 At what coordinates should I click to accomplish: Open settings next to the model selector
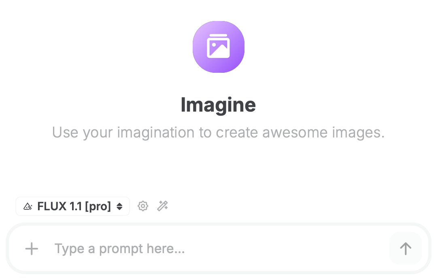point(143,206)
